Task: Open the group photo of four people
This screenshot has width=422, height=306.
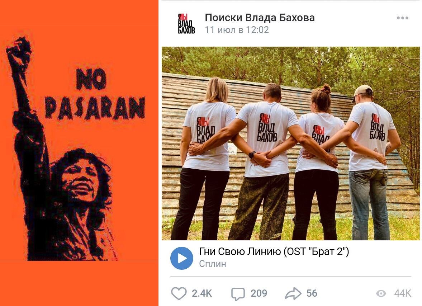Action: tap(291, 143)
